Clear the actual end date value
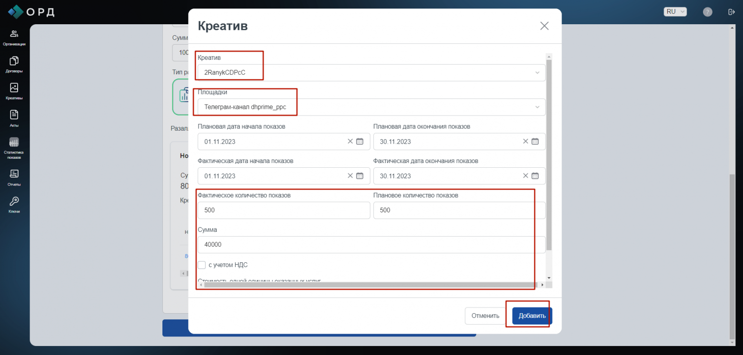This screenshot has width=743, height=355. coord(525,175)
